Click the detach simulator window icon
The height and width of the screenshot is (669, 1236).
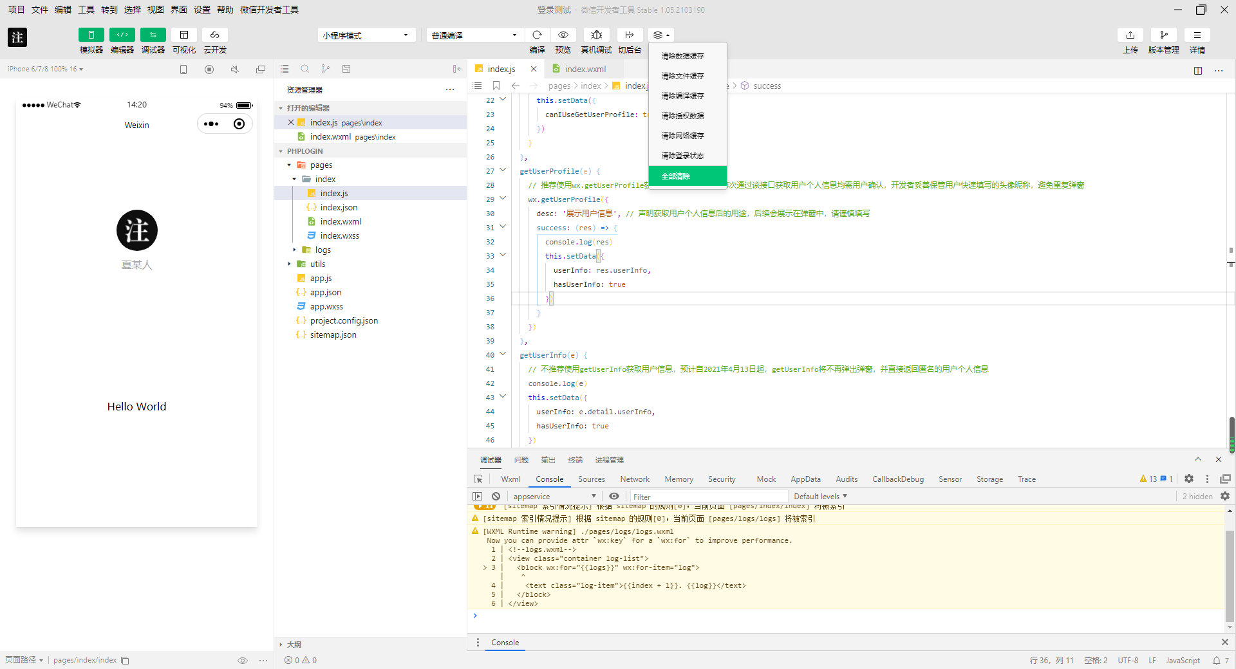click(261, 69)
